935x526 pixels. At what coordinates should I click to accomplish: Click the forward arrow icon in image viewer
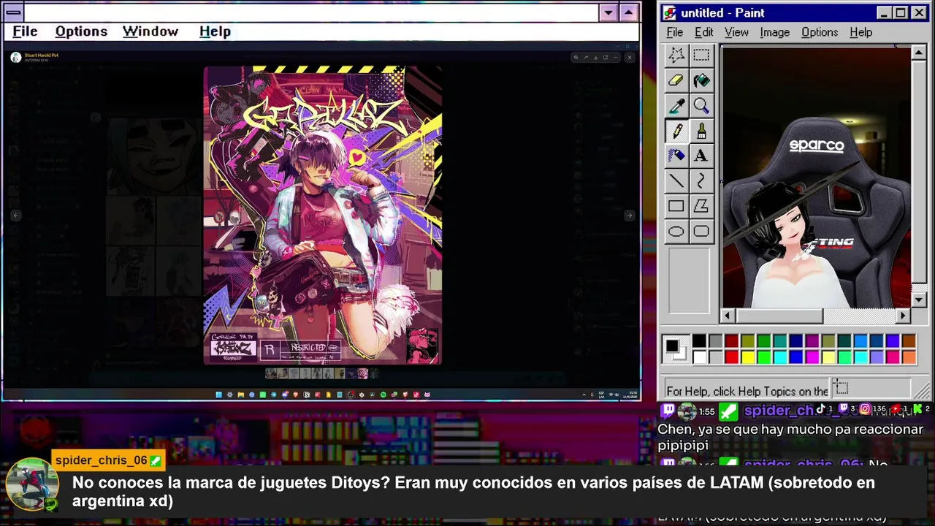pyautogui.click(x=586, y=57)
